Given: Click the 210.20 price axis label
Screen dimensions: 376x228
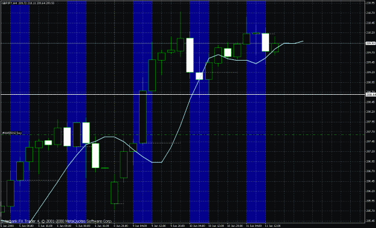Looking at the screenshot, I should point(371,32).
